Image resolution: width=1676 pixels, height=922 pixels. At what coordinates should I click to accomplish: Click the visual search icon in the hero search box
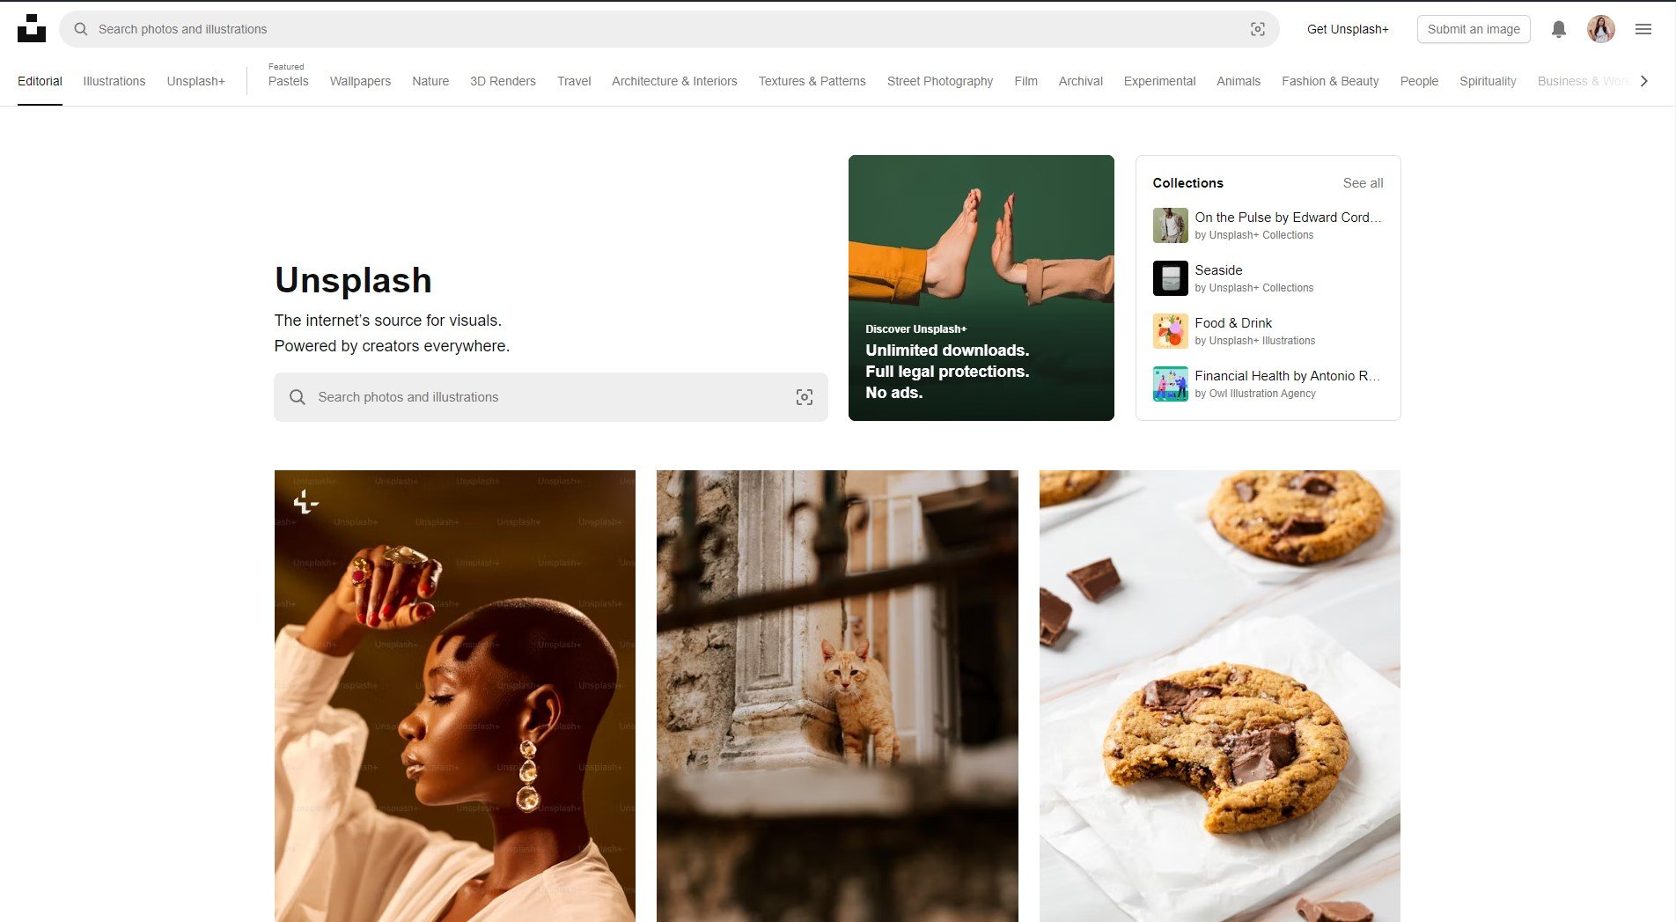coord(804,397)
